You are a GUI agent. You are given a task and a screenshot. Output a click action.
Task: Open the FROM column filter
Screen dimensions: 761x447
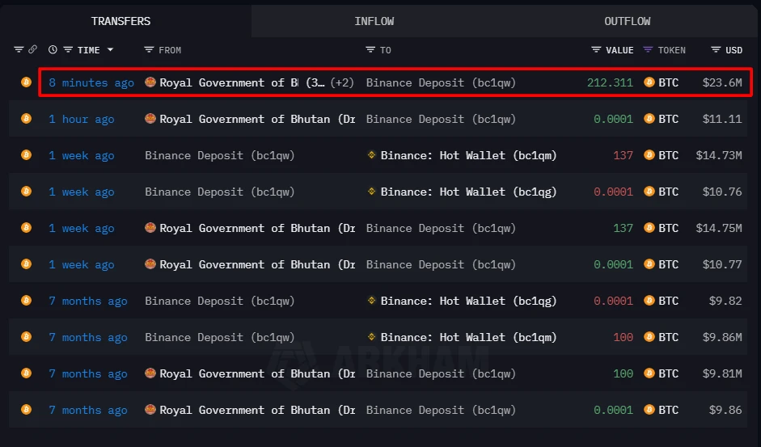[149, 50]
